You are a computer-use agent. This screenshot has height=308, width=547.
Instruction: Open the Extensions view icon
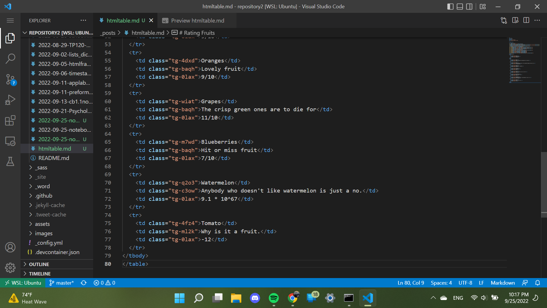click(x=10, y=121)
